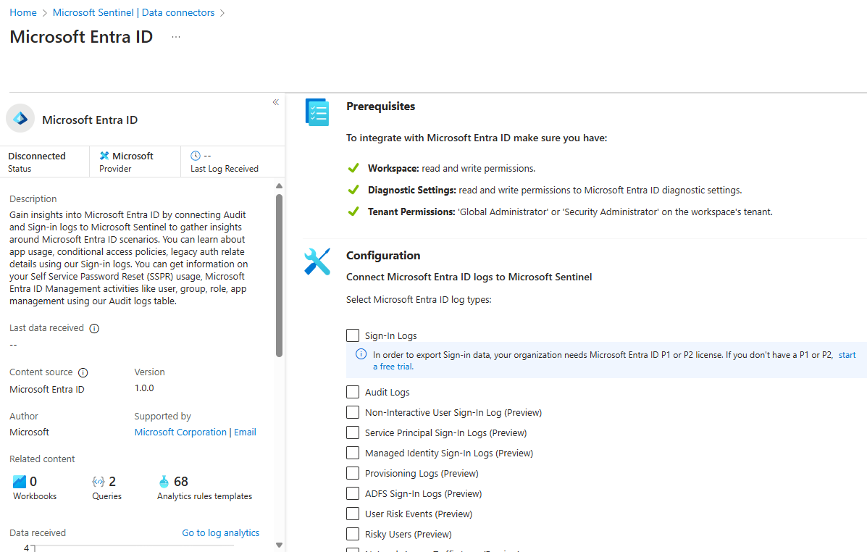Screen dimensions: 867x552
Task: Click the Prerequisites notes icon
Action: 317,112
